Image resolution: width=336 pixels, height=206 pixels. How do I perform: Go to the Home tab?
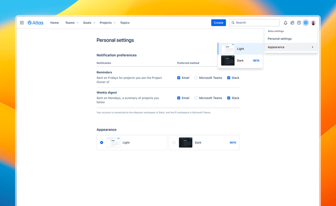[54, 23]
